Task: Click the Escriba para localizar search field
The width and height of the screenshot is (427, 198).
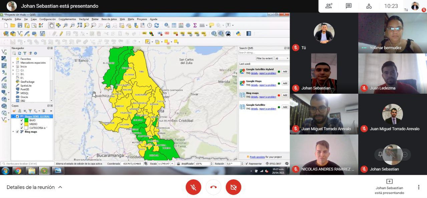Action: 27,164
